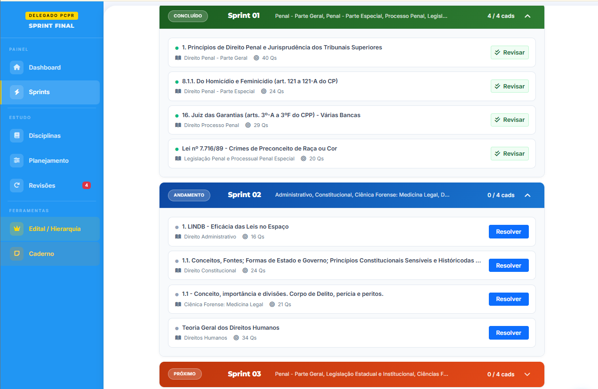The image size is (598, 389).
Task: Click green status dot of Princípios de Direito Penal
Action: click(x=177, y=48)
